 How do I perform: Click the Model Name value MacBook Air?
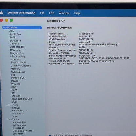coord(86,34)
